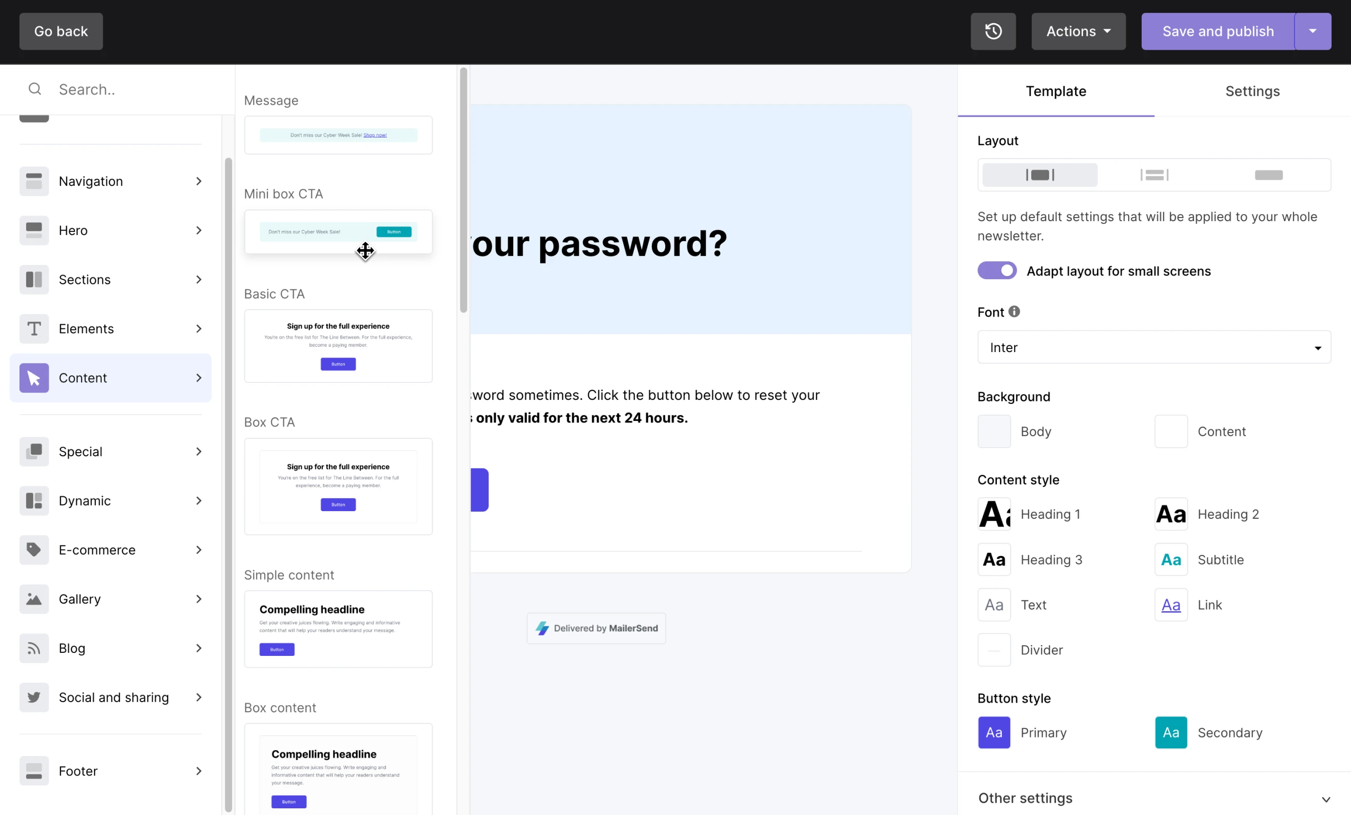Select the Box content block thumbnail

338,769
